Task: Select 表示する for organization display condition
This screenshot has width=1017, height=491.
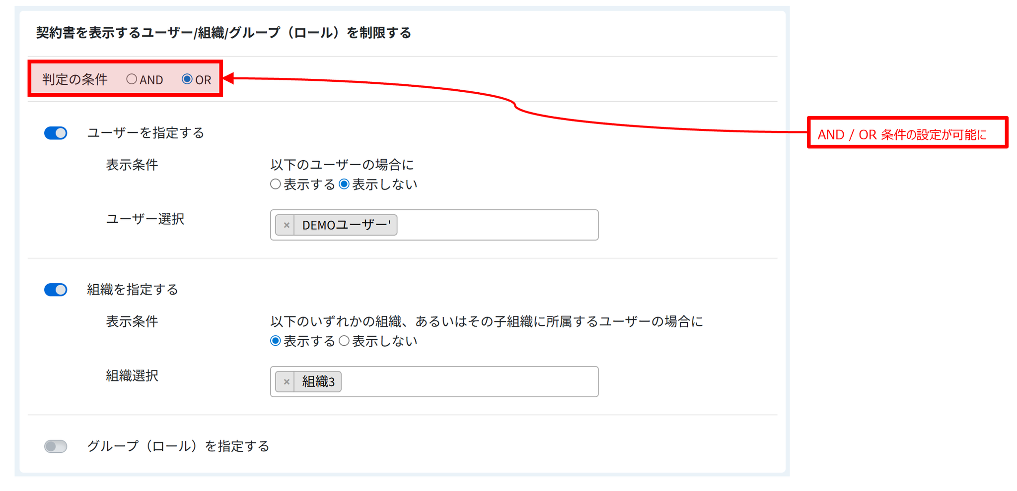Action: click(x=276, y=341)
